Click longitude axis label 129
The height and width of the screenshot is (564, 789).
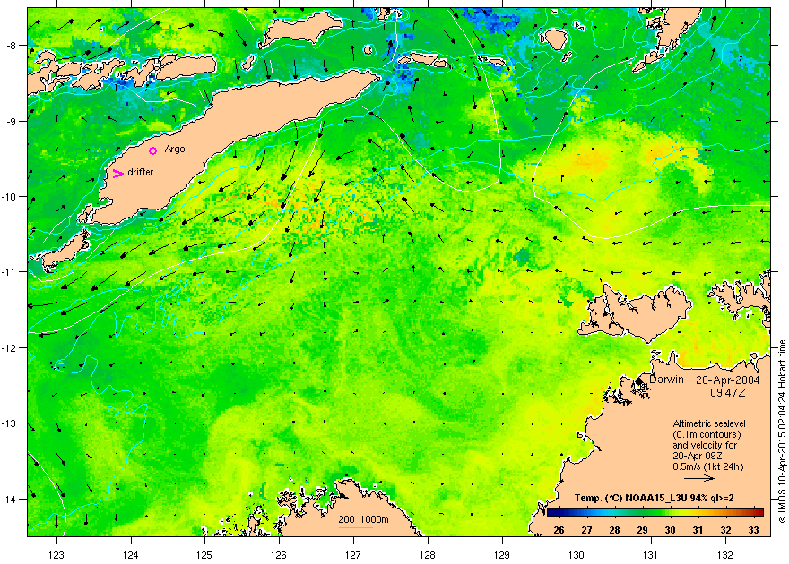[502, 555]
